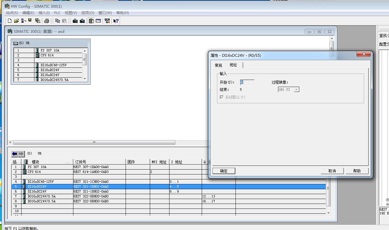Click the Print icon in toolbar
389x230 pixels.
47,21
